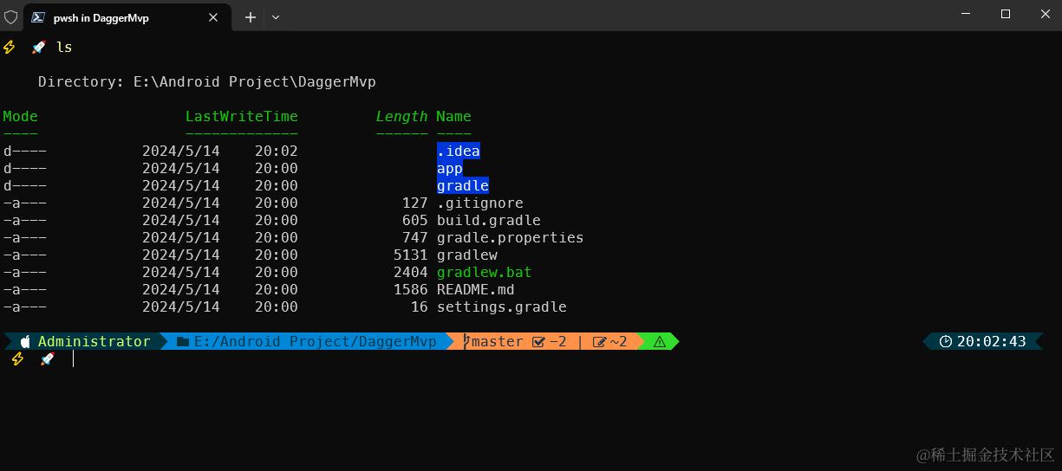Click the 2404 length value
Viewport: 1062px width, 471px height.
(x=411, y=273)
